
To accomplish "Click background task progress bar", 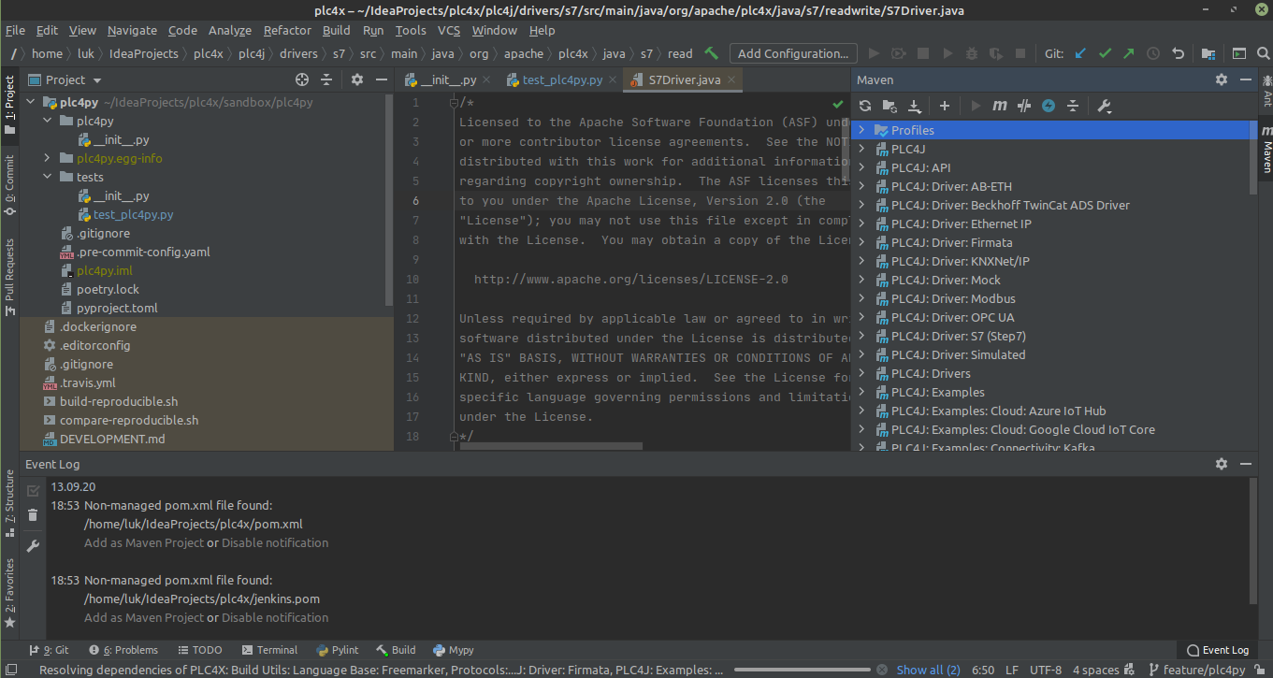I will [x=803, y=670].
